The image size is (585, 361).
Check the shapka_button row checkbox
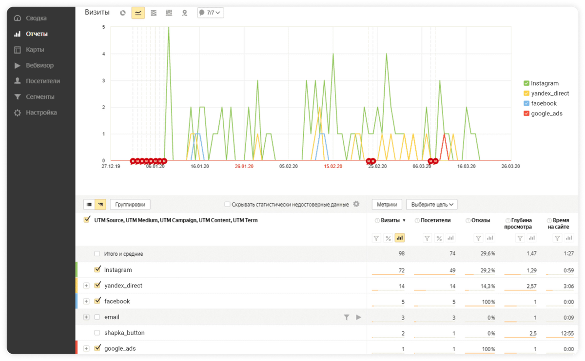coord(97,333)
